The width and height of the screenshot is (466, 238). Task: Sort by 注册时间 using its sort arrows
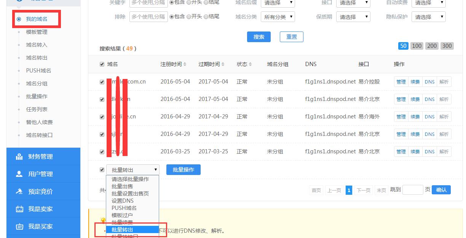(x=185, y=65)
